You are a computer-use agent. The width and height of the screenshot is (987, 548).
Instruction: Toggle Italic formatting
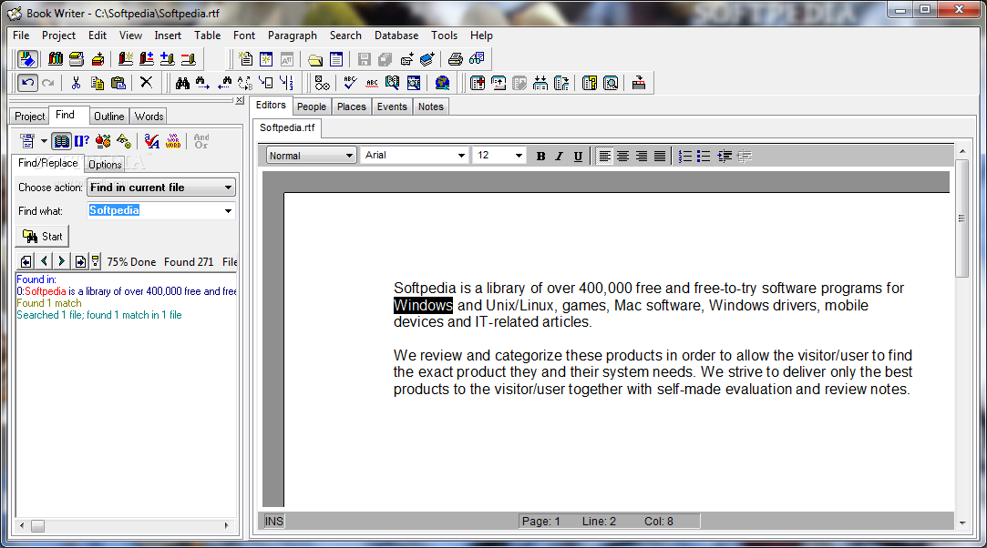(559, 156)
